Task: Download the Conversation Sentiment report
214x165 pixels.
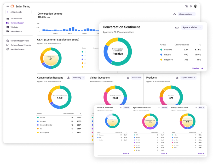Action: point(177,27)
